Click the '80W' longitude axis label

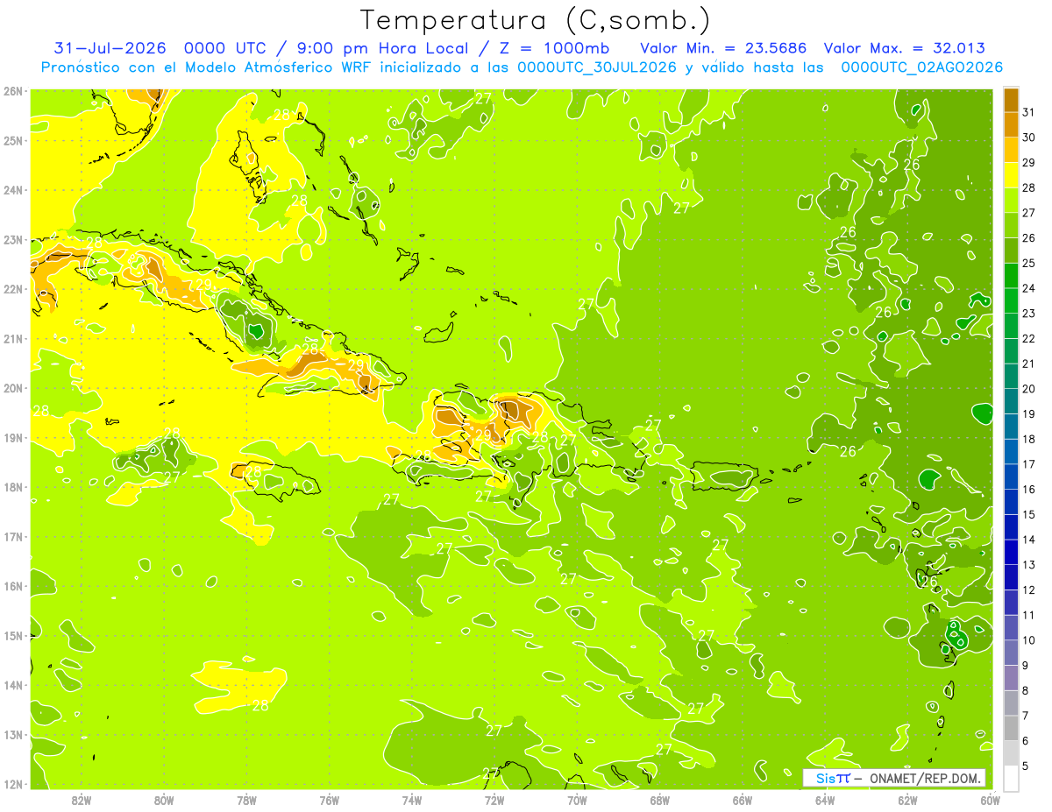[x=164, y=799]
